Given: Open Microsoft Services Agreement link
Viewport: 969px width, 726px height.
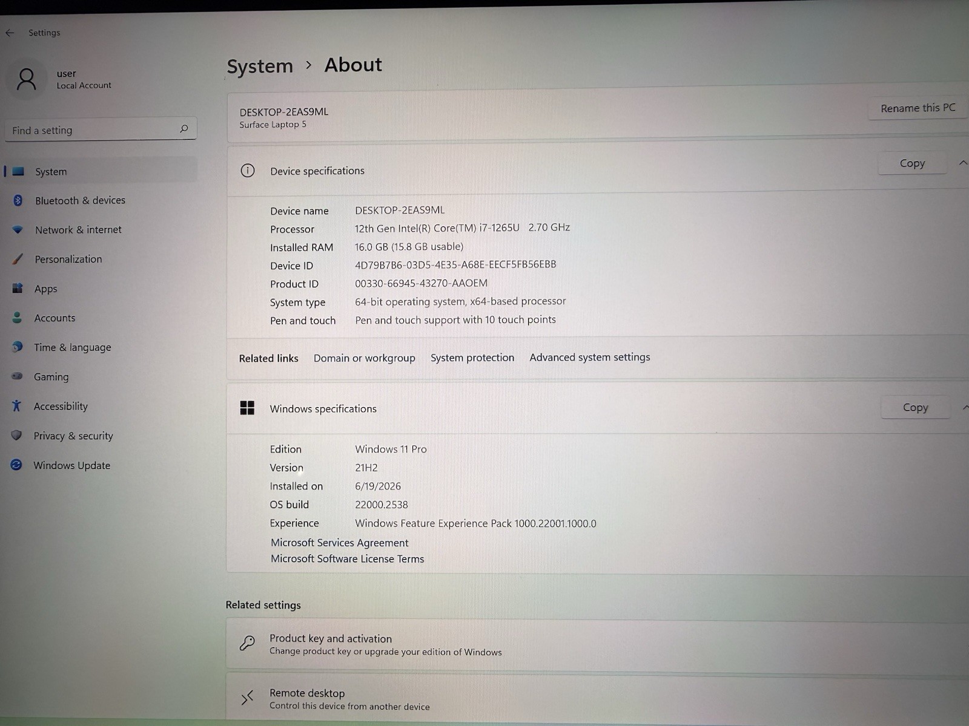Looking at the screenshot, I should [x=339, y=543].
